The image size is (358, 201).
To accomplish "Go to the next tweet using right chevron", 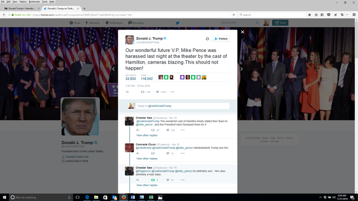I will pos(241,69).
